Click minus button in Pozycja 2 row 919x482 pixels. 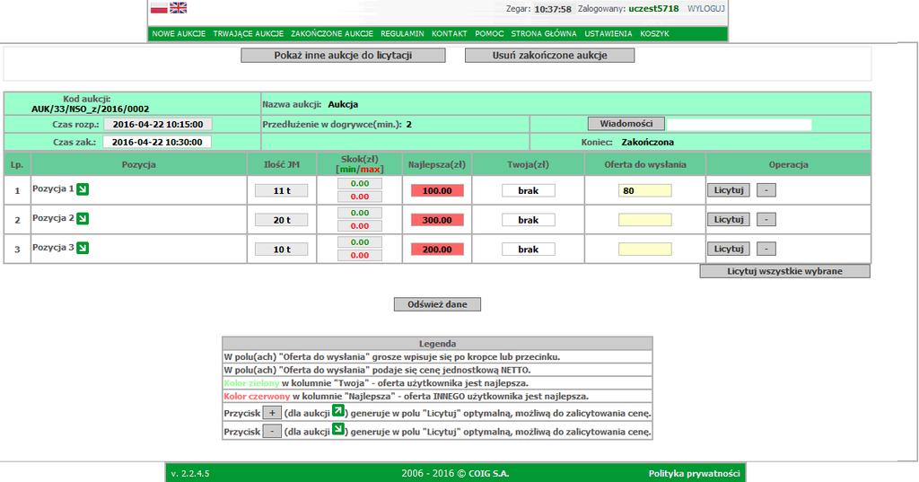[x=766, y=219]
